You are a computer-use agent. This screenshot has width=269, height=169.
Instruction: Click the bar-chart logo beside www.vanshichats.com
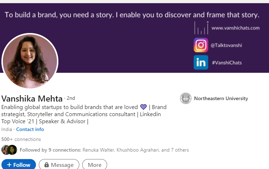point(201,28)
